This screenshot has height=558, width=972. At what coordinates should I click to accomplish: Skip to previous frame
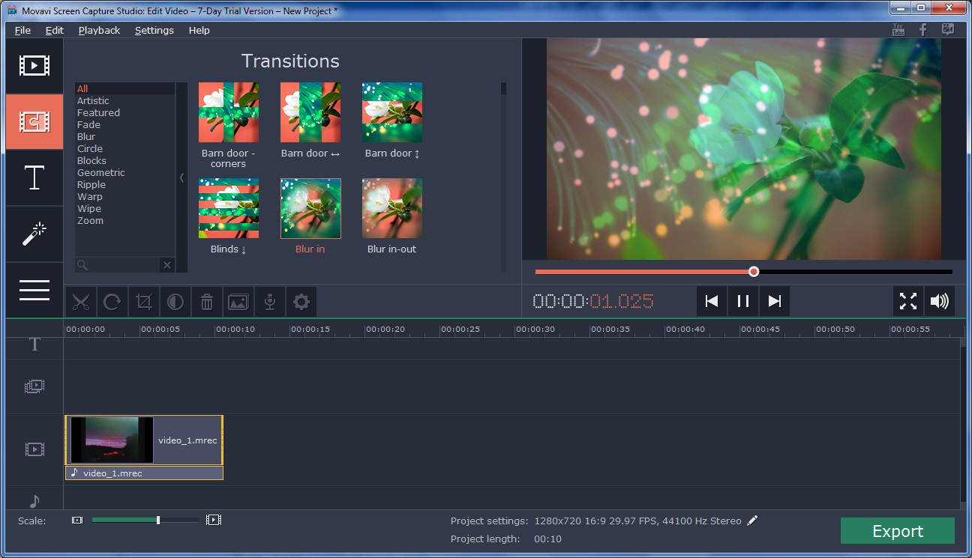click(712, 301)
